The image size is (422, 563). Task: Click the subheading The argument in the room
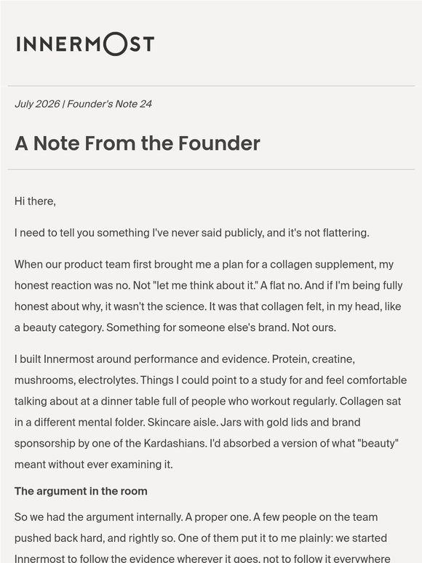81,491
